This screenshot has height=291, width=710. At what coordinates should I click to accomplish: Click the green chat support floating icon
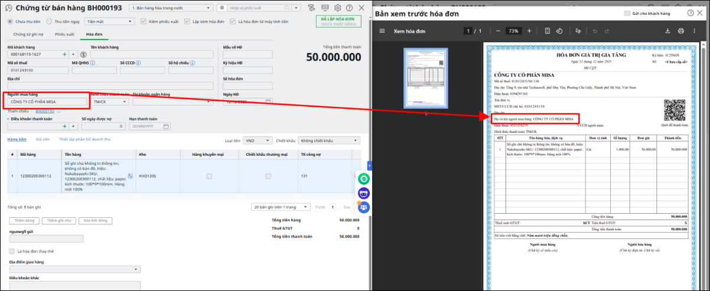pos(364,178)
